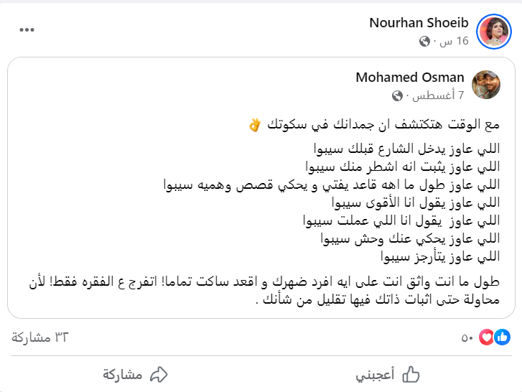This screenshot has width=522, height=392.
Task: Visit Mohamed Osman's profile via name link
Action: [410, 77]
